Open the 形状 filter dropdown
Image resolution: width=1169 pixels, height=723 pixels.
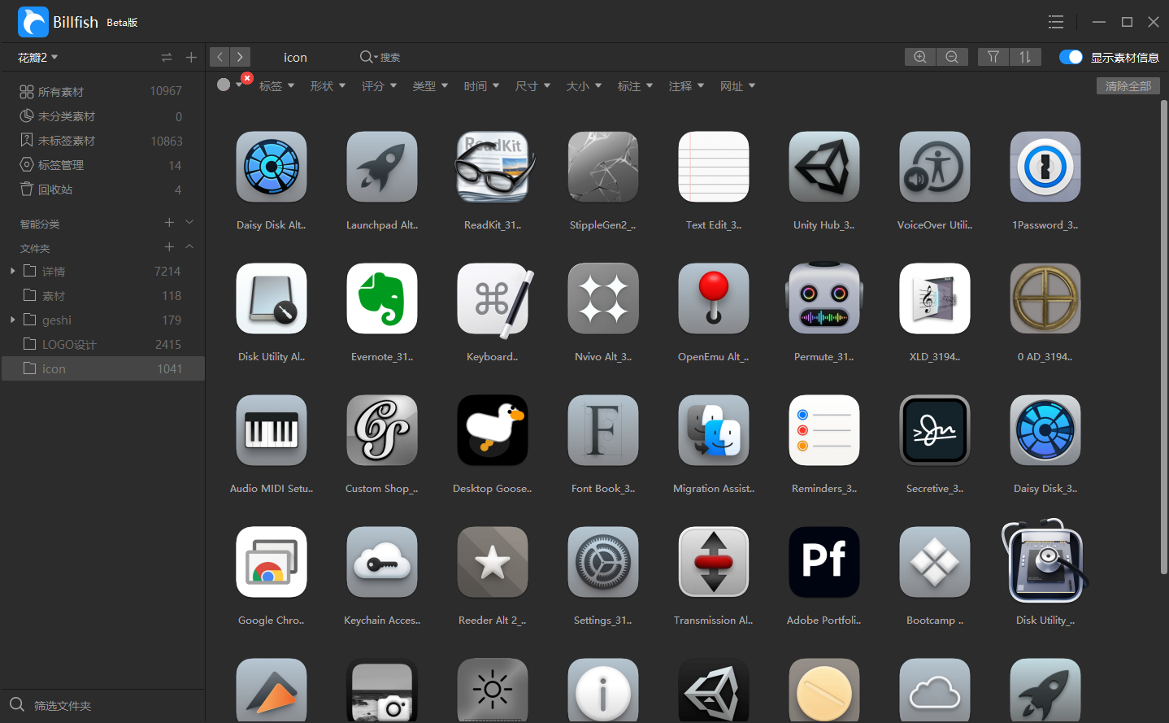click(x=328, y=86)
